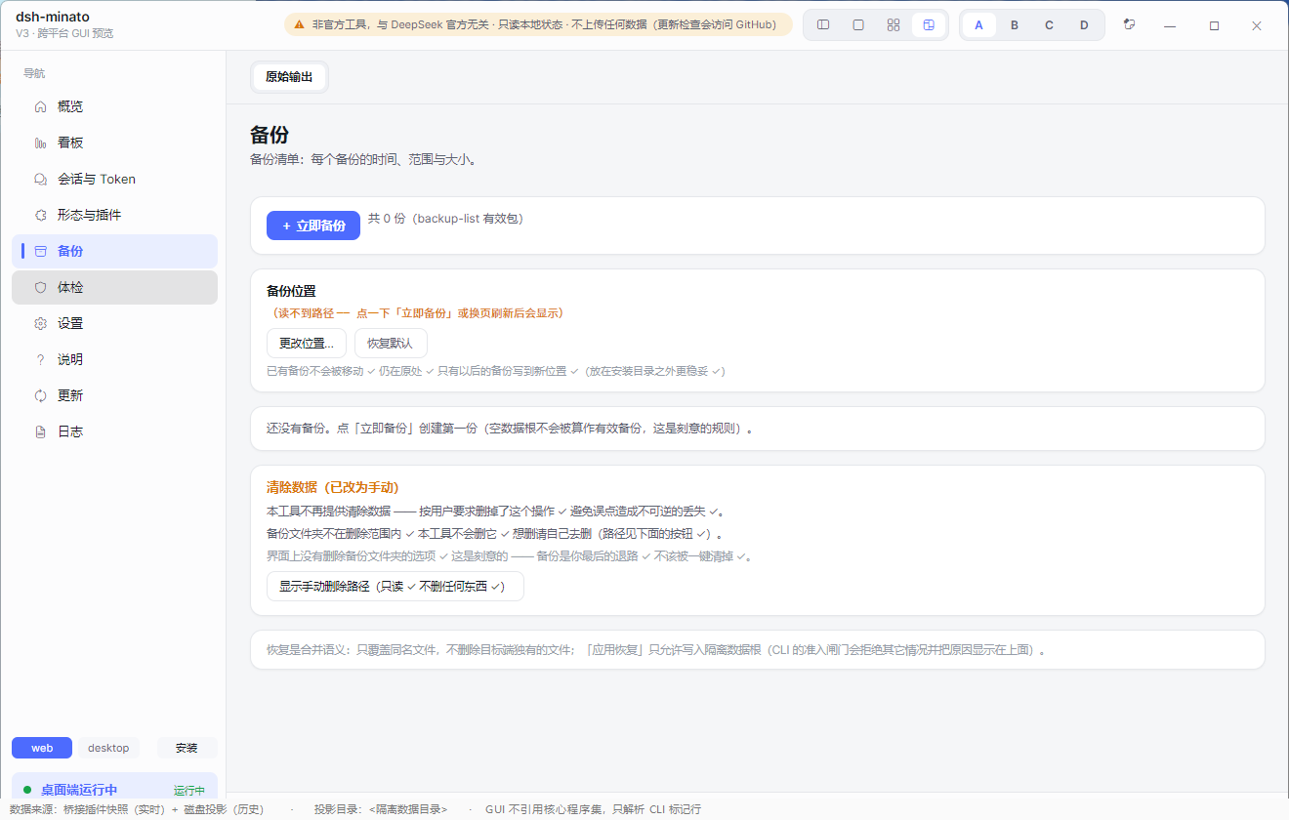1289x820 pixels.
Task: Click the 体检 shield icon
Action: pos(40,287)
